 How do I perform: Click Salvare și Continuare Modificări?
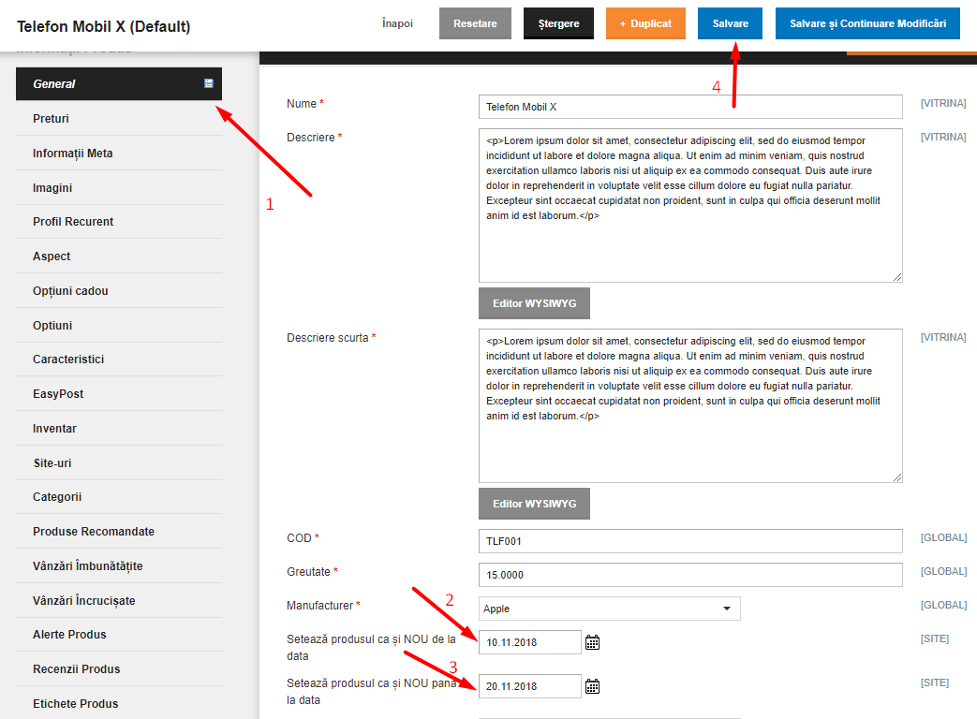[x=868, y=23]
